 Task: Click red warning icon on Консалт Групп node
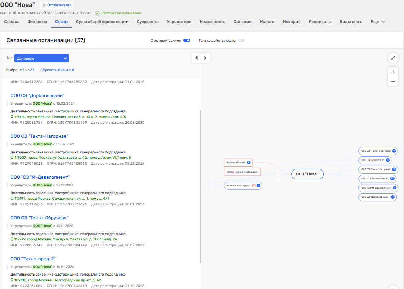[254, 186]
